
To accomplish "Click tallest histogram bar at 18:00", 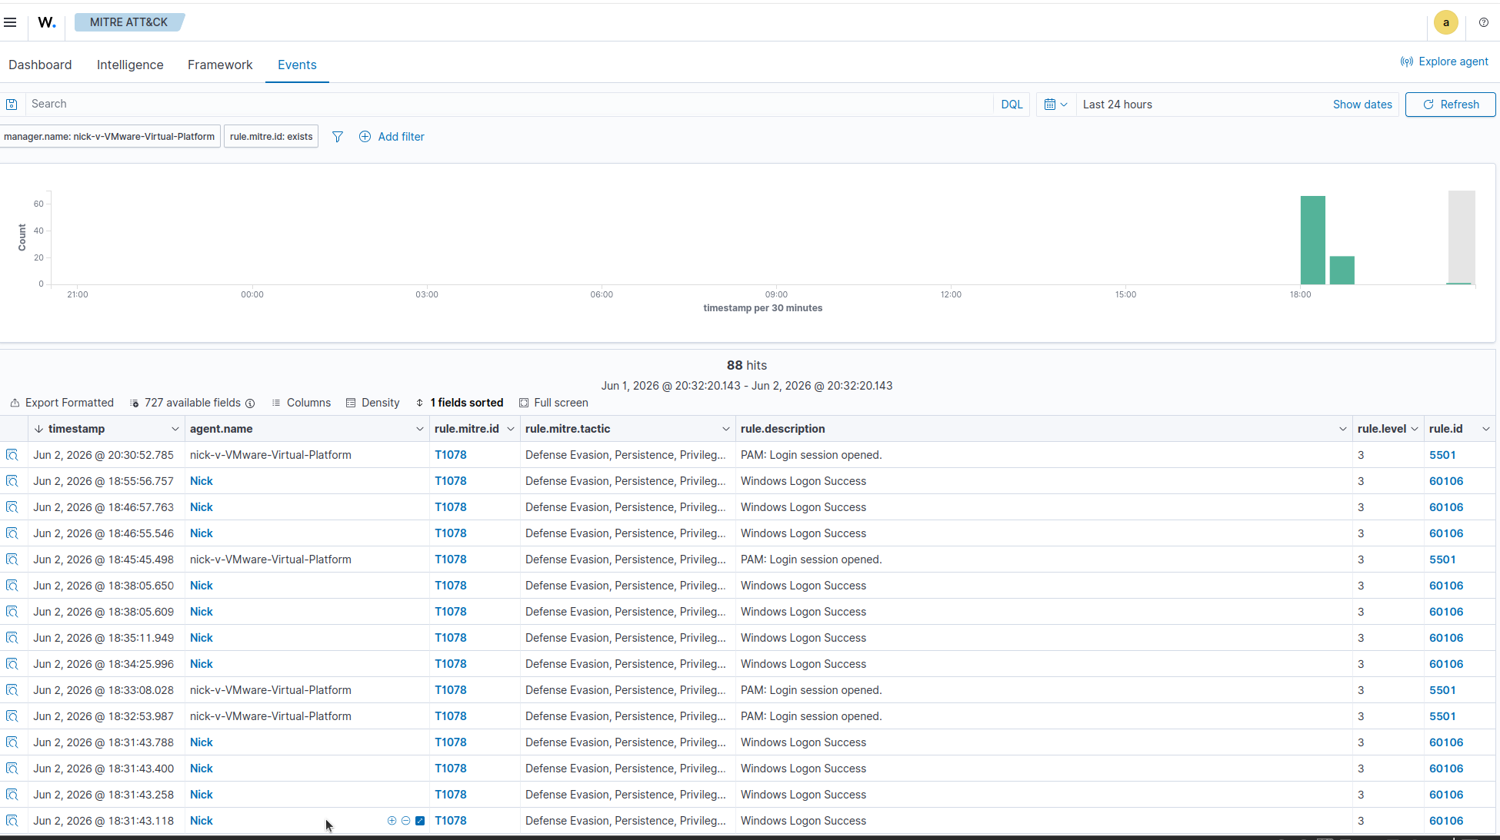I will (x=1312, y=240).
